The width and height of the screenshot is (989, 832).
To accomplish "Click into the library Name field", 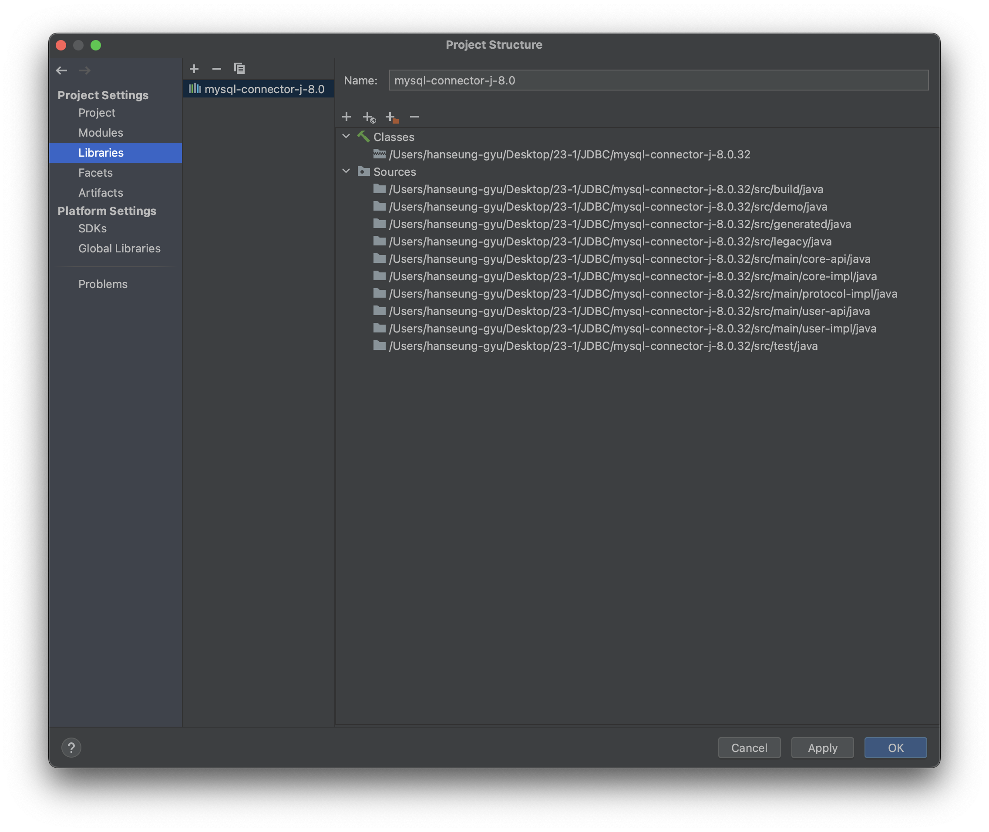I will pyautogui.click(x=658, y=80).
